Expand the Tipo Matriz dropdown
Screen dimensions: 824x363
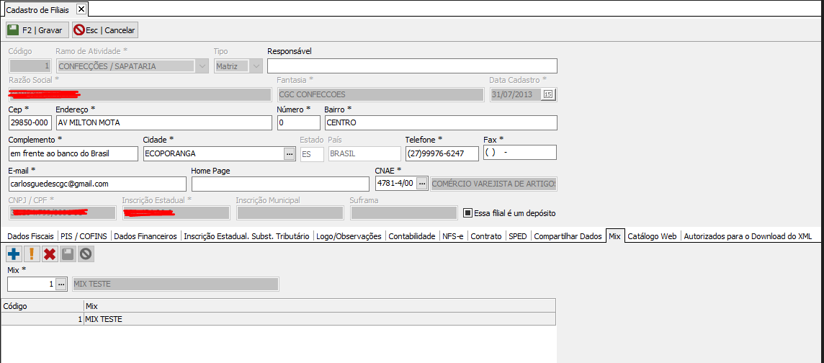[x=256, y=66]
